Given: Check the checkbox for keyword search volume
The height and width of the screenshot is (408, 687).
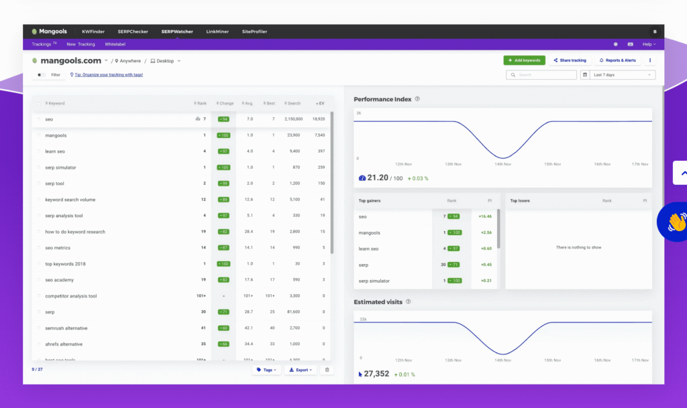Looking at the screenshot, I should point(39,200).
